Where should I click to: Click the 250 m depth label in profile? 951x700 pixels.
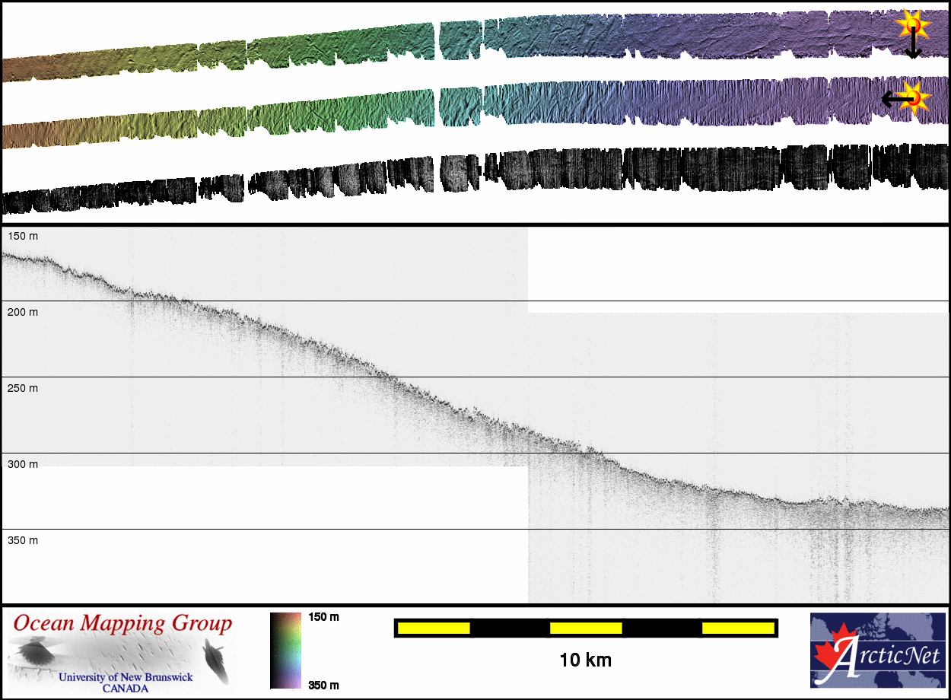(23, 389)
